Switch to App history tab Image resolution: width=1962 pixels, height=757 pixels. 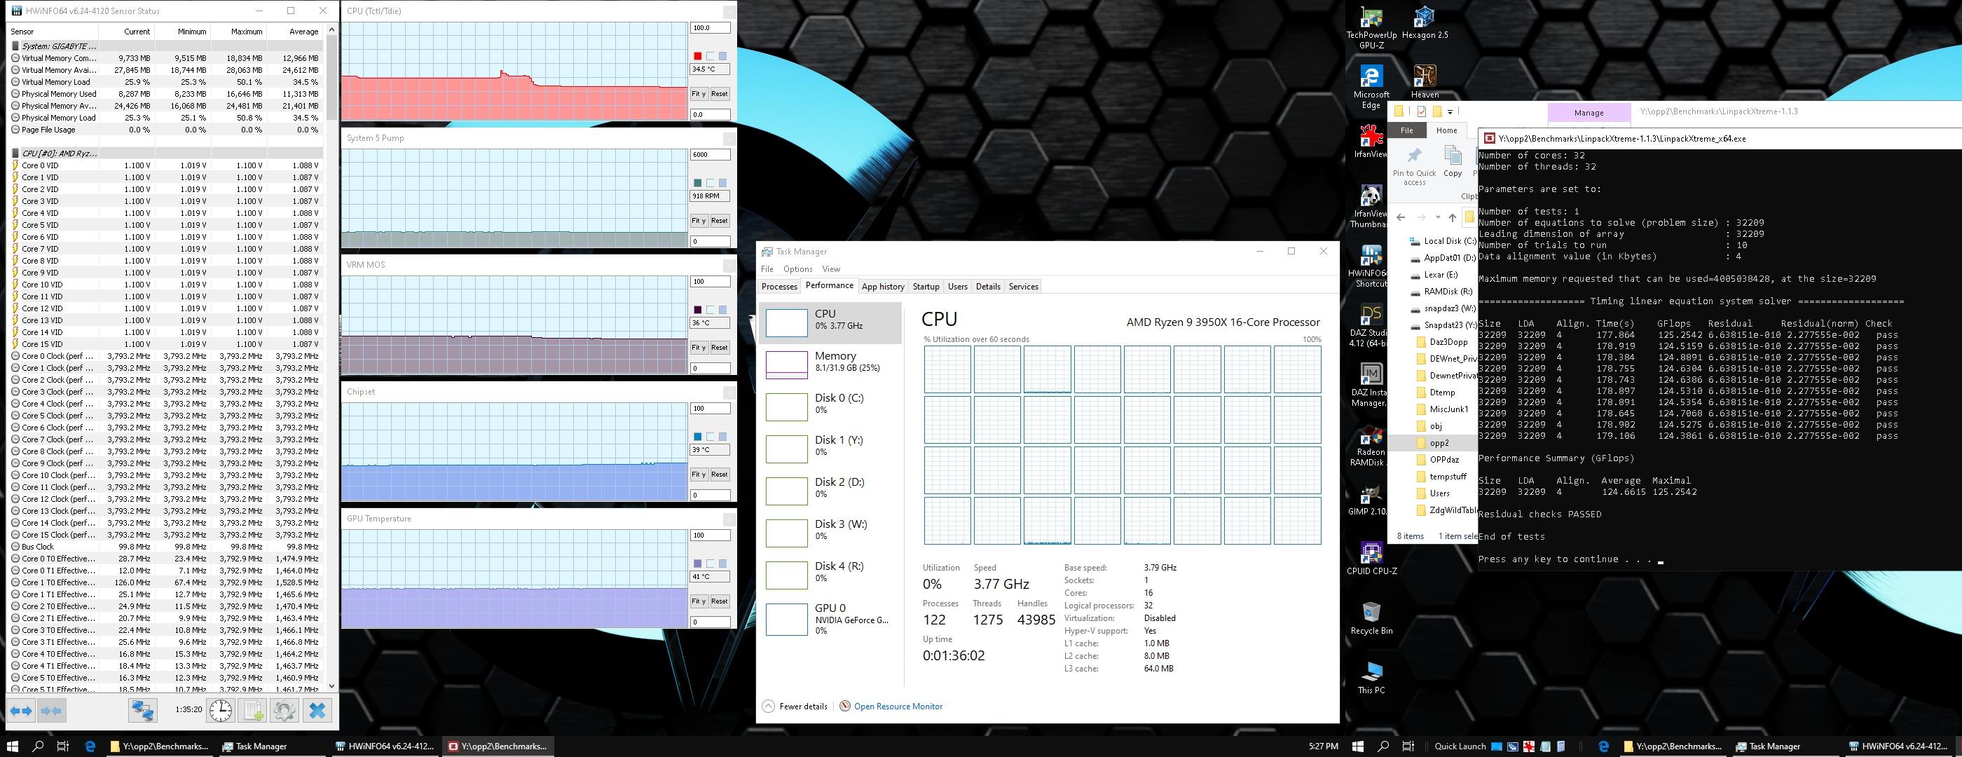point(883,287)
